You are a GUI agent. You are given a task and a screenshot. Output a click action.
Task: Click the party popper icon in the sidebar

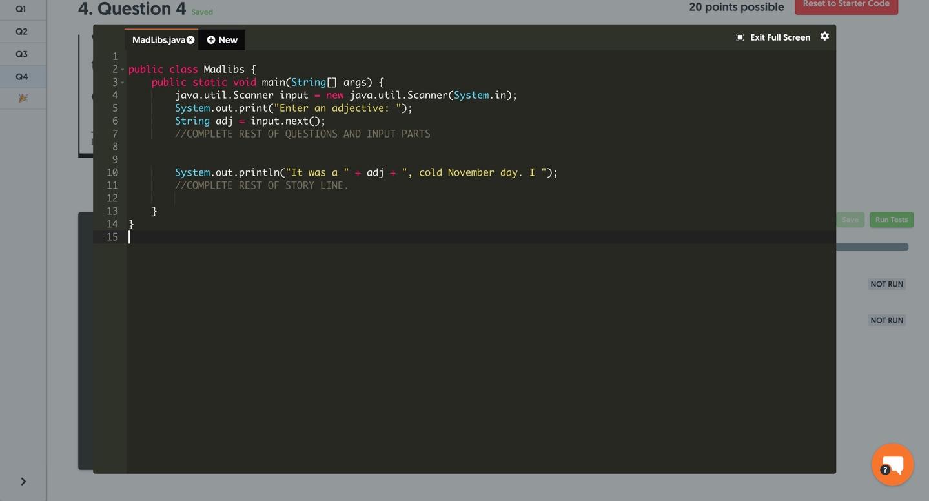[23, 98]
